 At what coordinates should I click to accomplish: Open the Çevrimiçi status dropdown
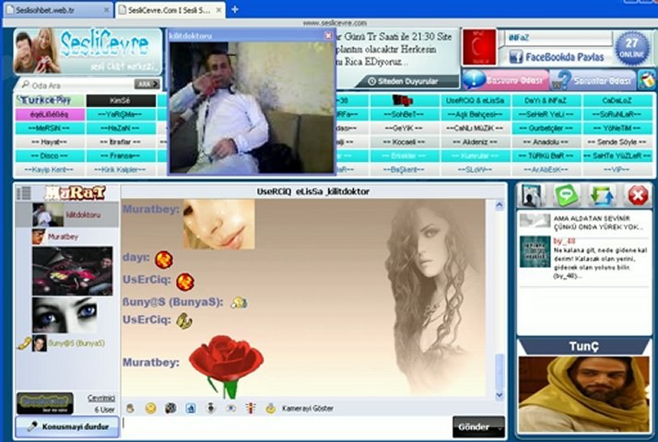coord(101,398)
